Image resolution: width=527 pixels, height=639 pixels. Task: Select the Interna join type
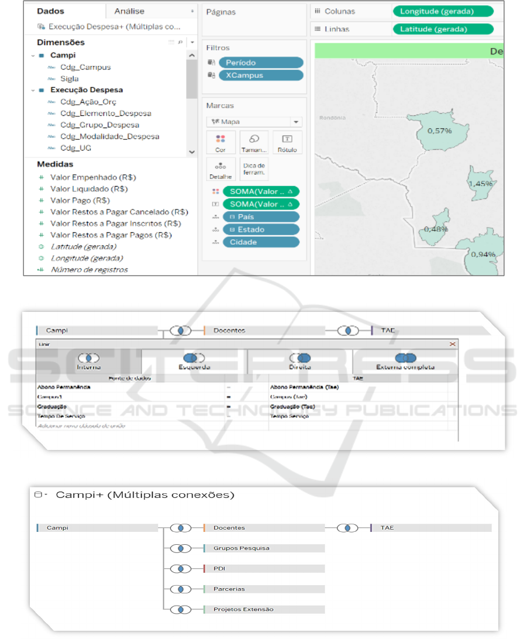point(88,362)
